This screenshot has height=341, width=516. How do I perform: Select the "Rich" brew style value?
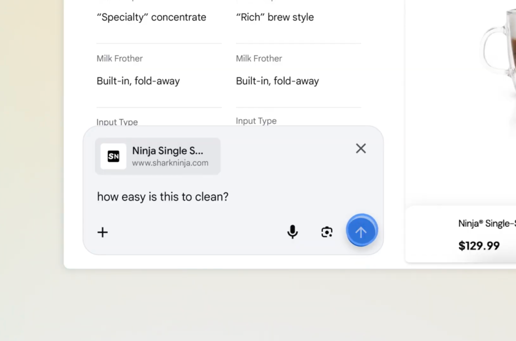click(x=275, y=17)
